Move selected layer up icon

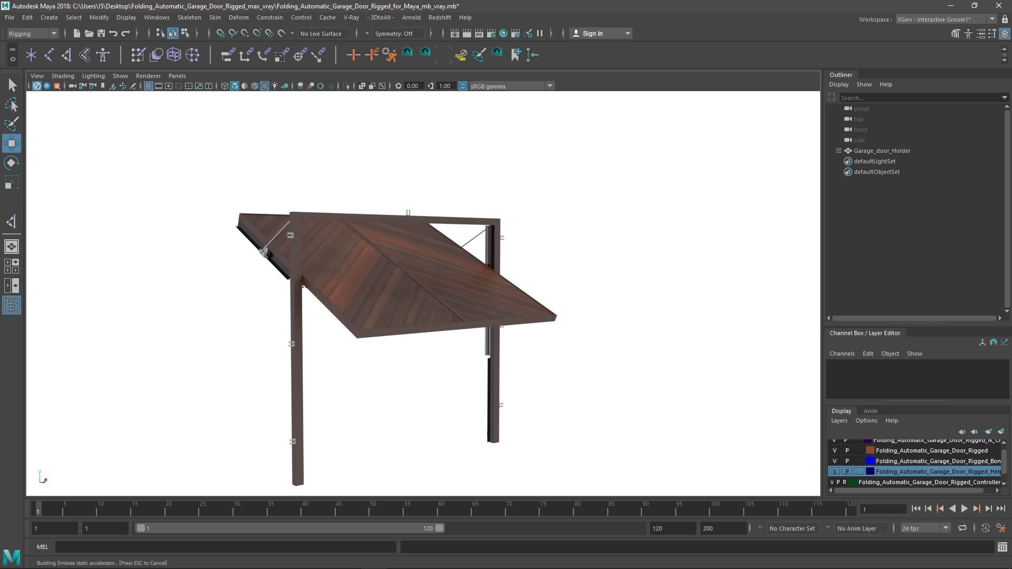click(962, 431)
